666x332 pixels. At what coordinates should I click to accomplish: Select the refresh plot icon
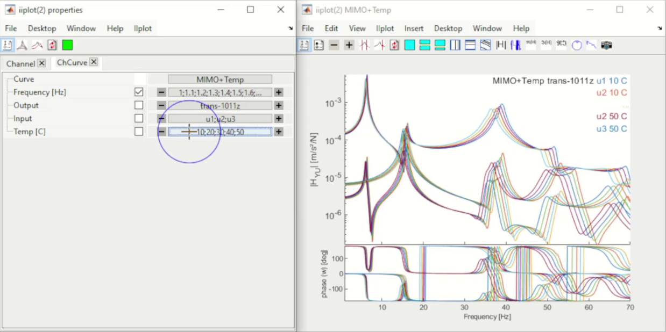click(x=394, y=45)
